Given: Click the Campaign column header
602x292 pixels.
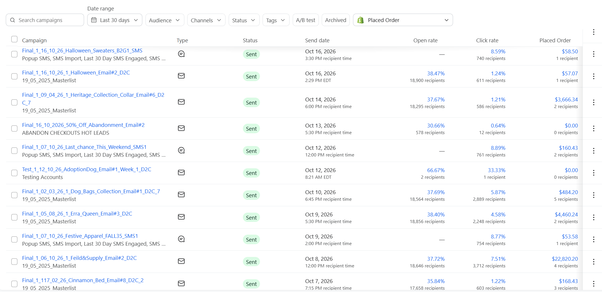Looking at the screenshot, I should point(34,41).
